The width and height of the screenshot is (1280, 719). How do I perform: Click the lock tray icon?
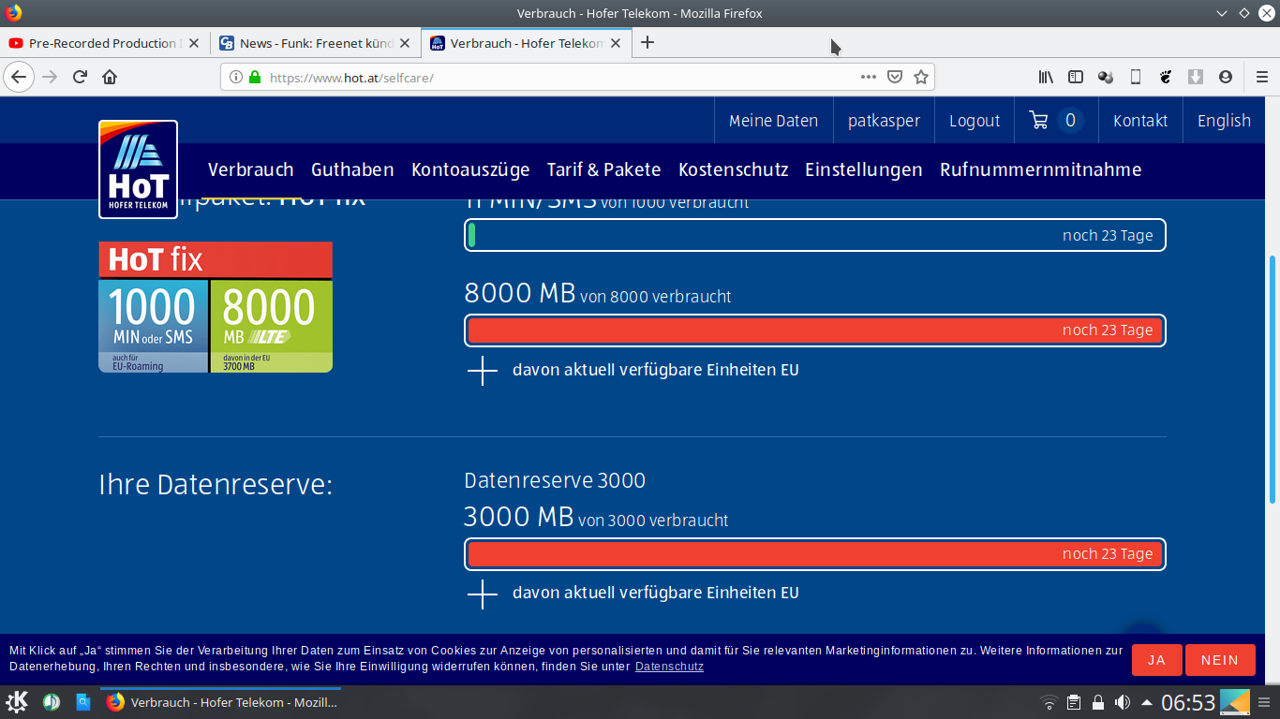pyautogui.click(x=1097, y=702)
